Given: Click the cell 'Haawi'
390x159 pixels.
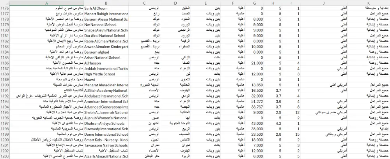Looking at the screenshot, I should 106,80.
